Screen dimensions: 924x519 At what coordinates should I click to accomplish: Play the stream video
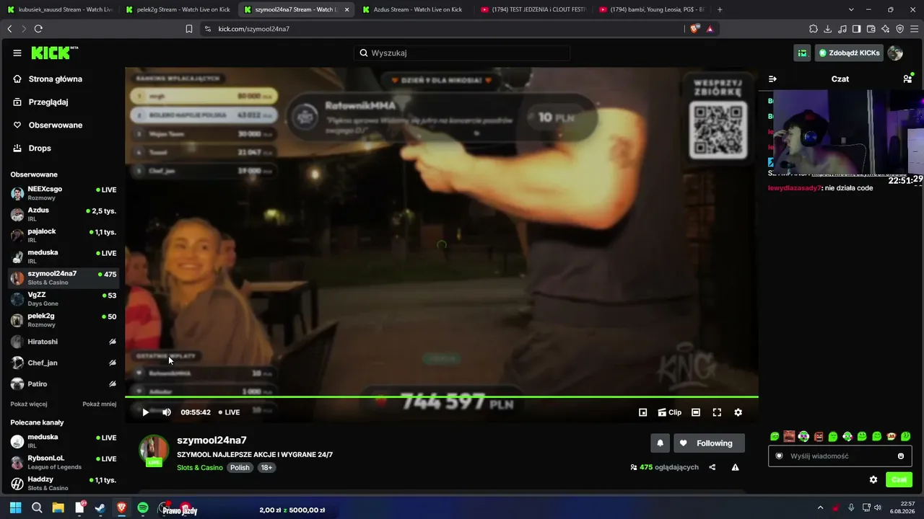[145, 412]
